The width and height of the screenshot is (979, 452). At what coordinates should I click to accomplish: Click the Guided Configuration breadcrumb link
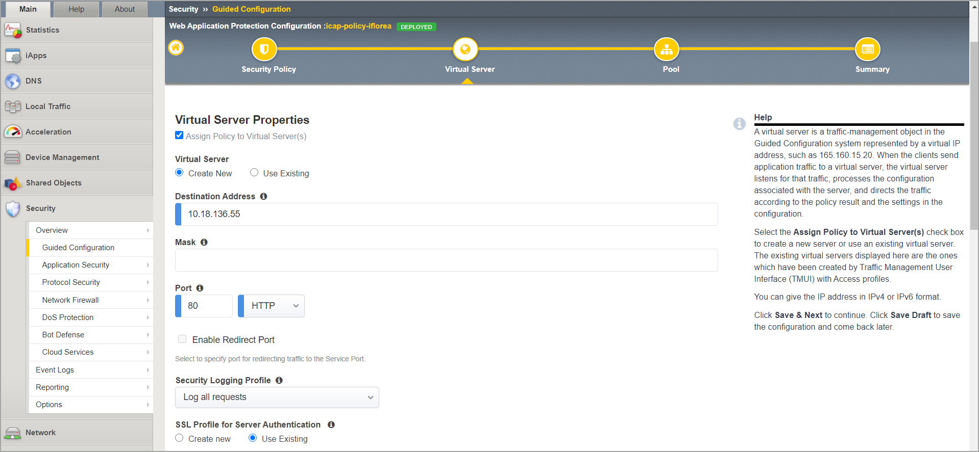click(251, 9)
